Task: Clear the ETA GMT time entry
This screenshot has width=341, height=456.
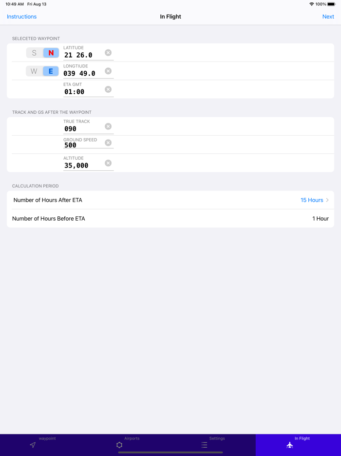Action: pyautogui.click(x=108, y=89)
